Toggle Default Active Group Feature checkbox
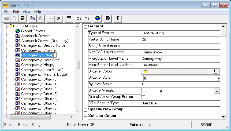Viewport: 231px width, 131px height. pos(143,97)
